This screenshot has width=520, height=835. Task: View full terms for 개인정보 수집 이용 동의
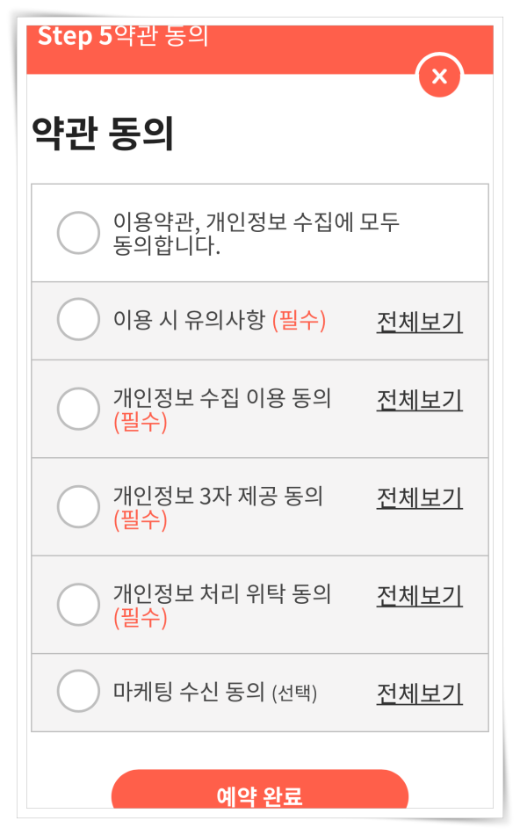(x=419, y=399)
